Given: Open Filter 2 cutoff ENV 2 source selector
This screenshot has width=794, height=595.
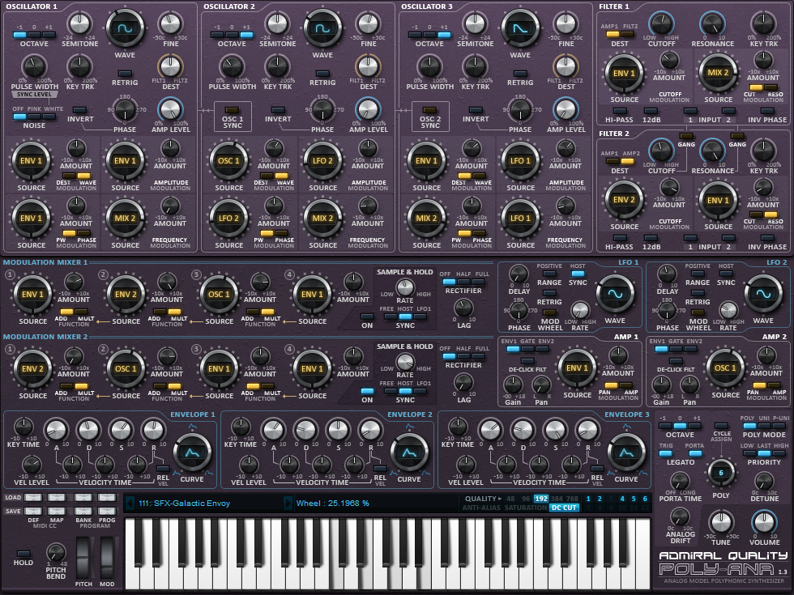Looking at the screenshot, I should point(624,200).
